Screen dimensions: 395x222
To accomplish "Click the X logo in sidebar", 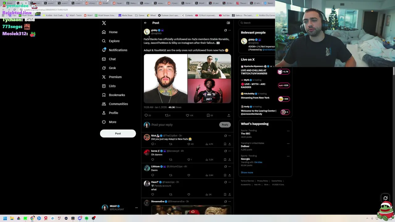I will click(x=104, y=23).
